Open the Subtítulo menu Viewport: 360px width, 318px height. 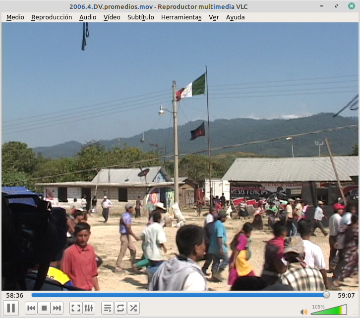click(x=140, y=17)
